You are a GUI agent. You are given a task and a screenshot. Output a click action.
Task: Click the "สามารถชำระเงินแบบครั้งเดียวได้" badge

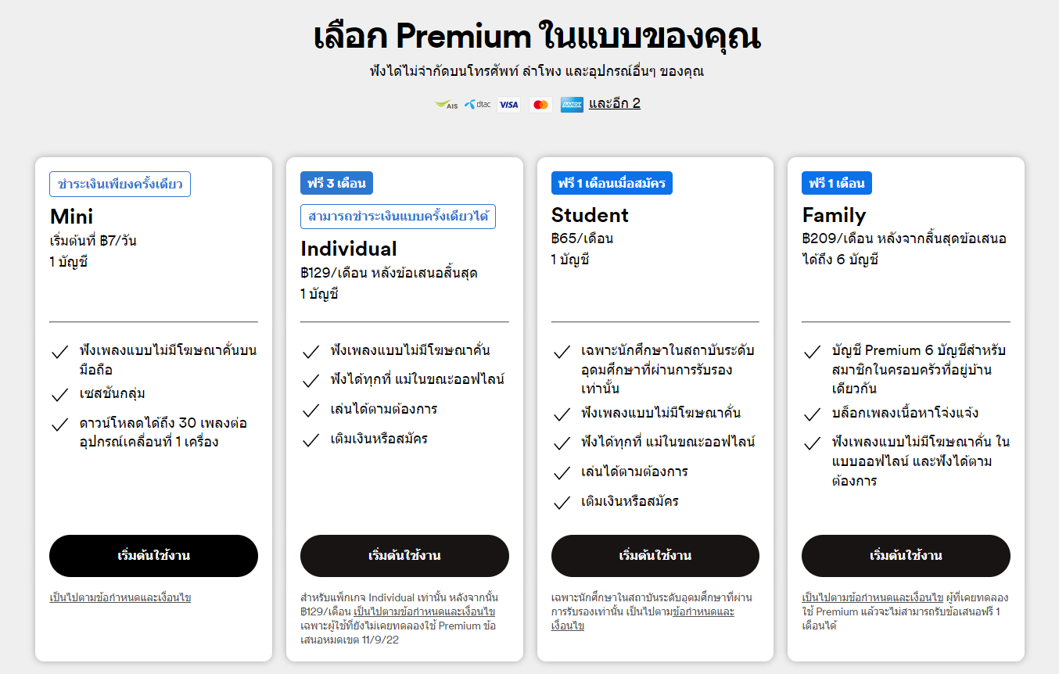[x=397, y=217]
